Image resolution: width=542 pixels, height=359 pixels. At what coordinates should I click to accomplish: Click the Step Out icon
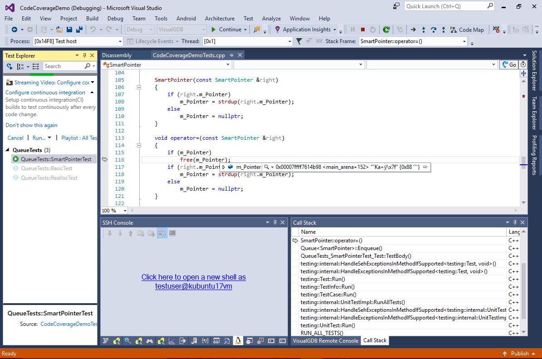pos(444,30)
